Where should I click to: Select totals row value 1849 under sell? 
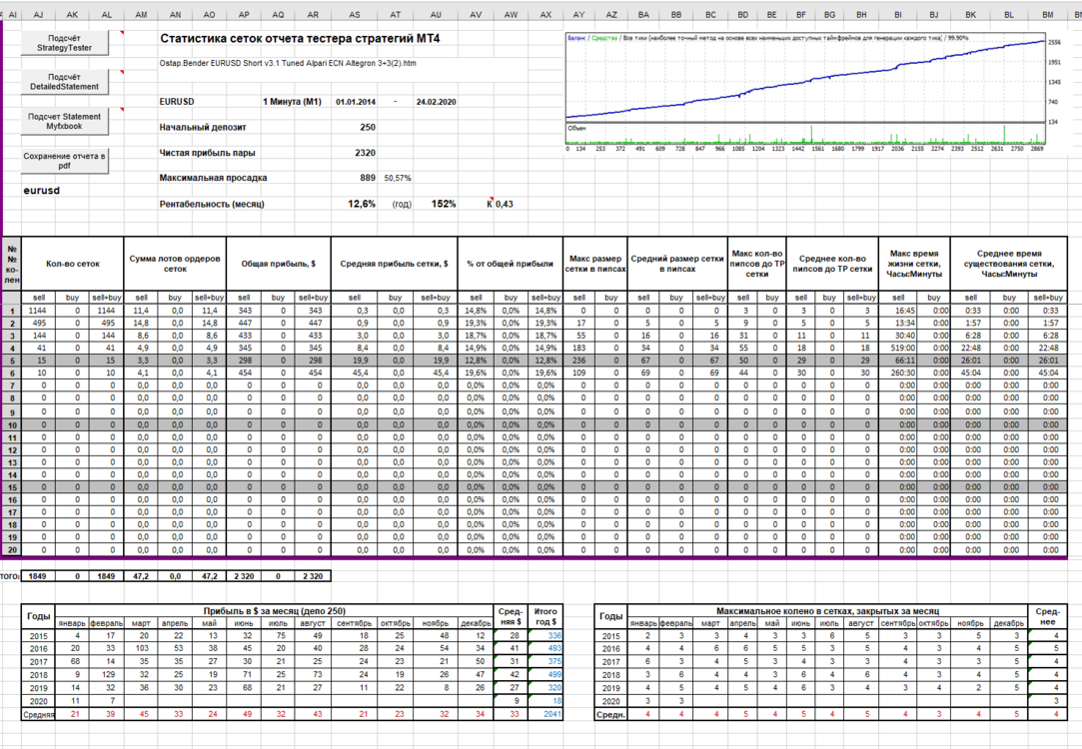(38, 576)
